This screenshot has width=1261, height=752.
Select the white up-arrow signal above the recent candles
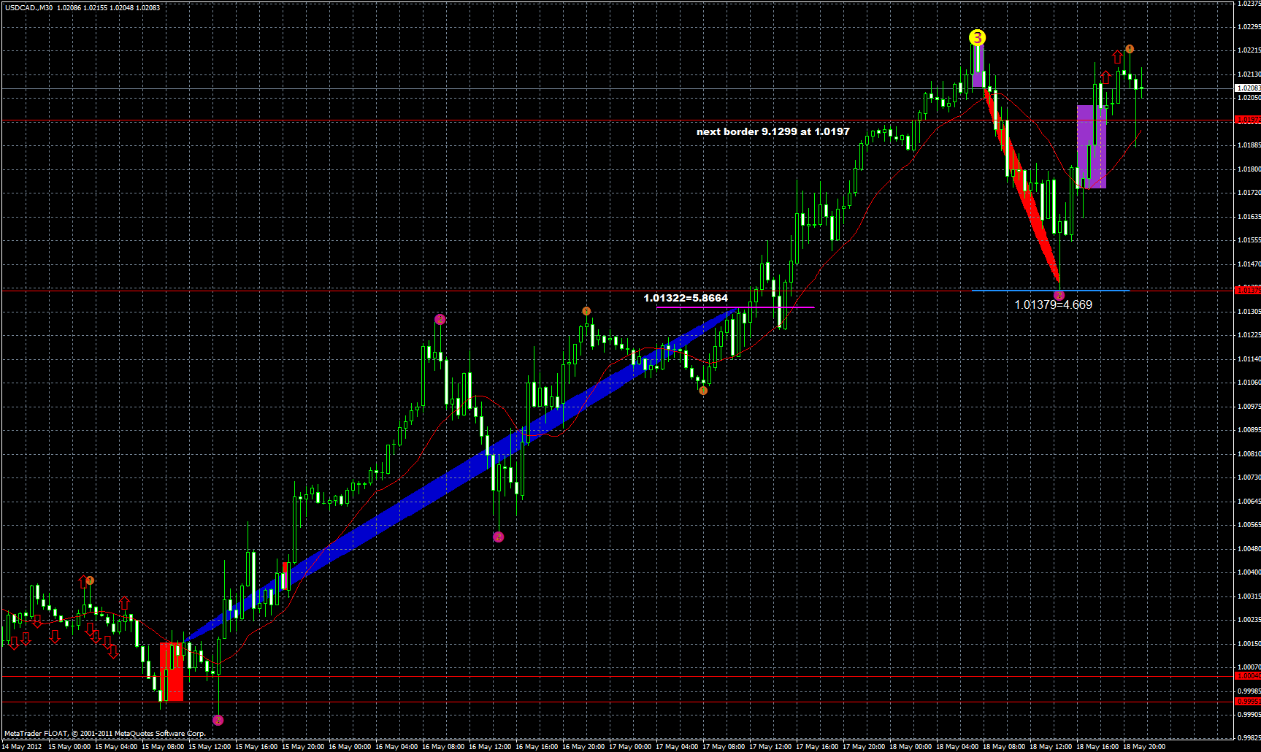pos(1105,77)
